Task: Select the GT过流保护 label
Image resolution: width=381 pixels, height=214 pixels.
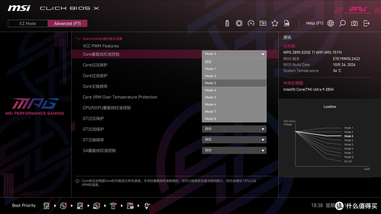Action: [93, 129]
